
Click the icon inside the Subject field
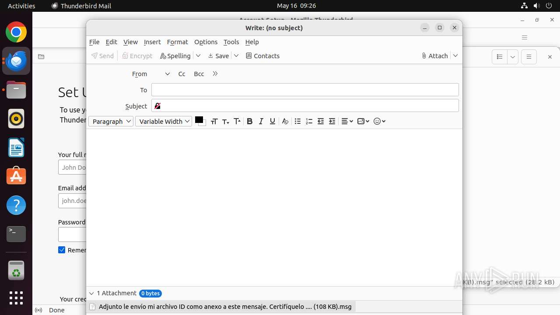pyautogui.click(x=157, y=106)
